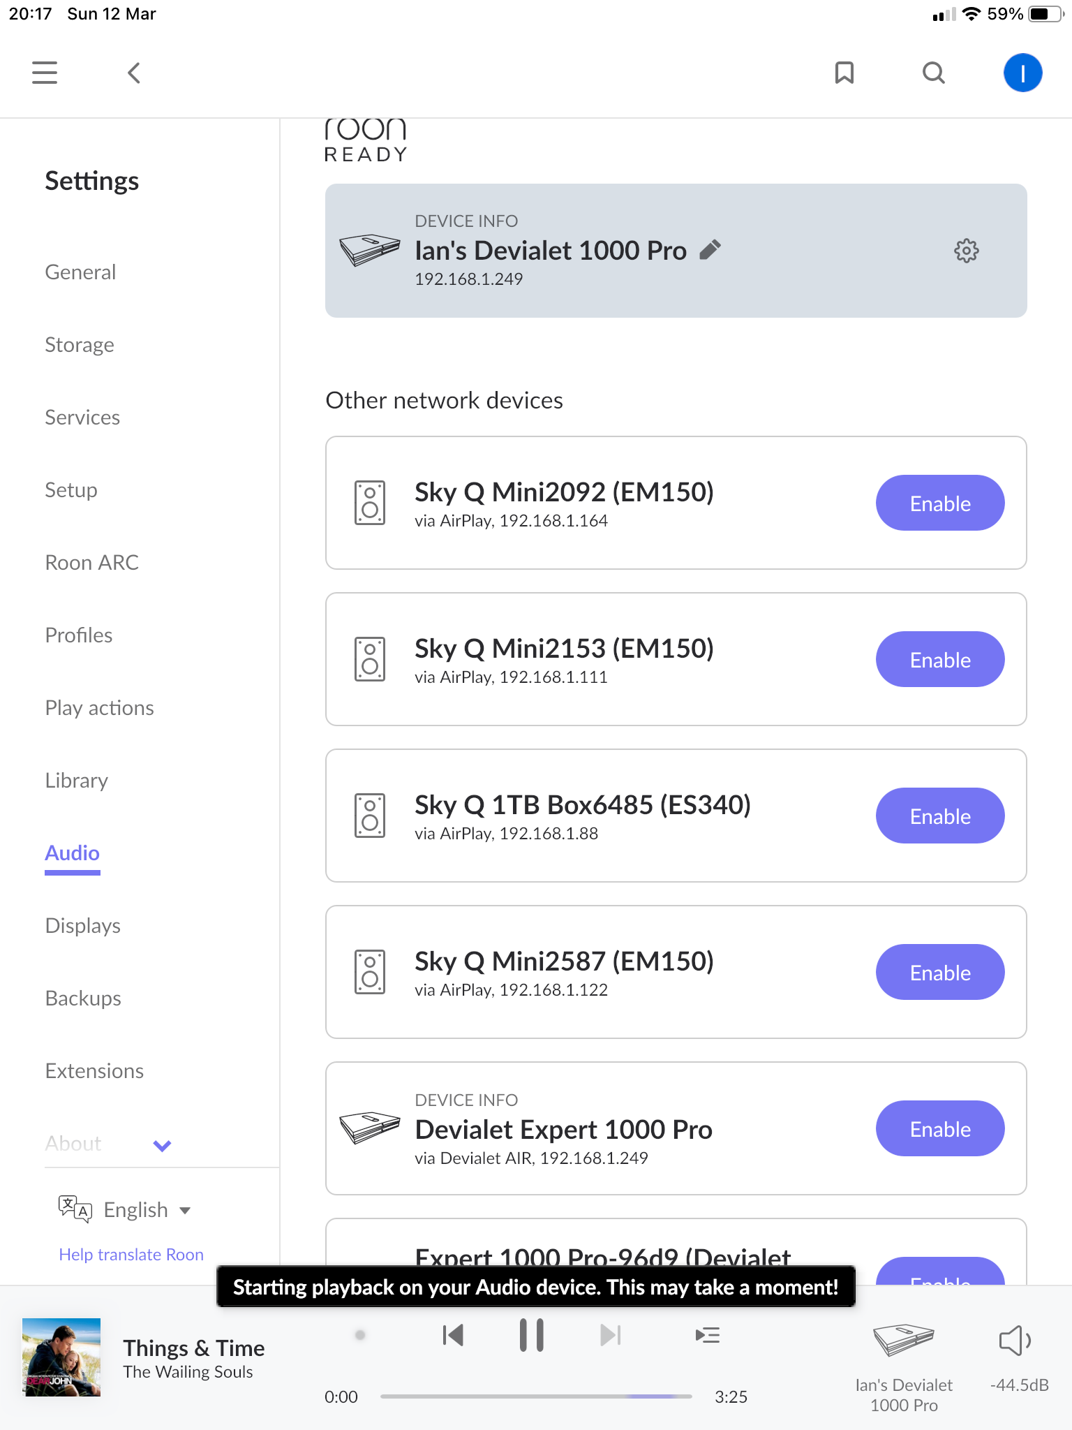Click the Help translate Roon link
Viewport: 1072px width, 1430px height.
131,1255
